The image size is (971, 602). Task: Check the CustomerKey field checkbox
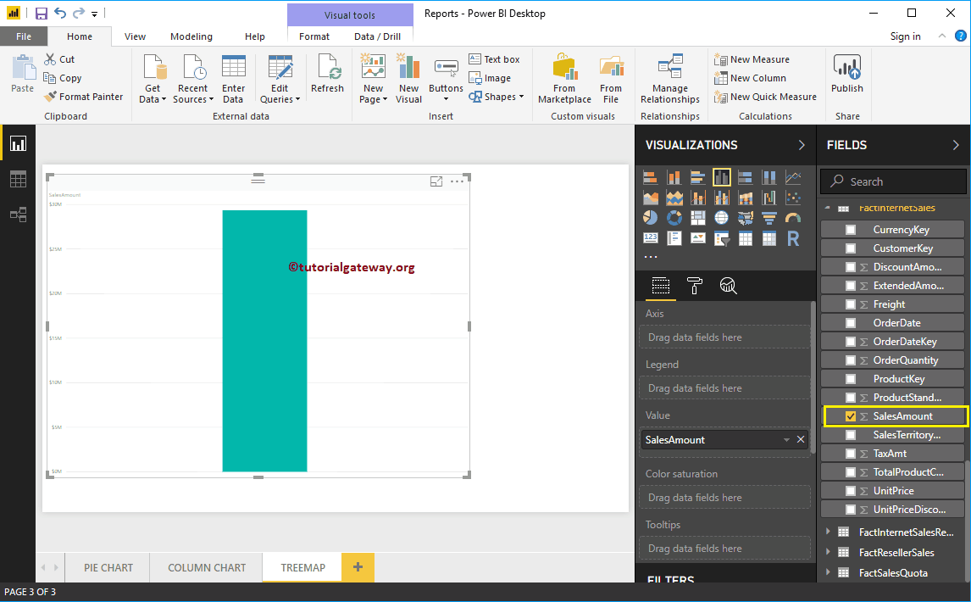point(851,248)
